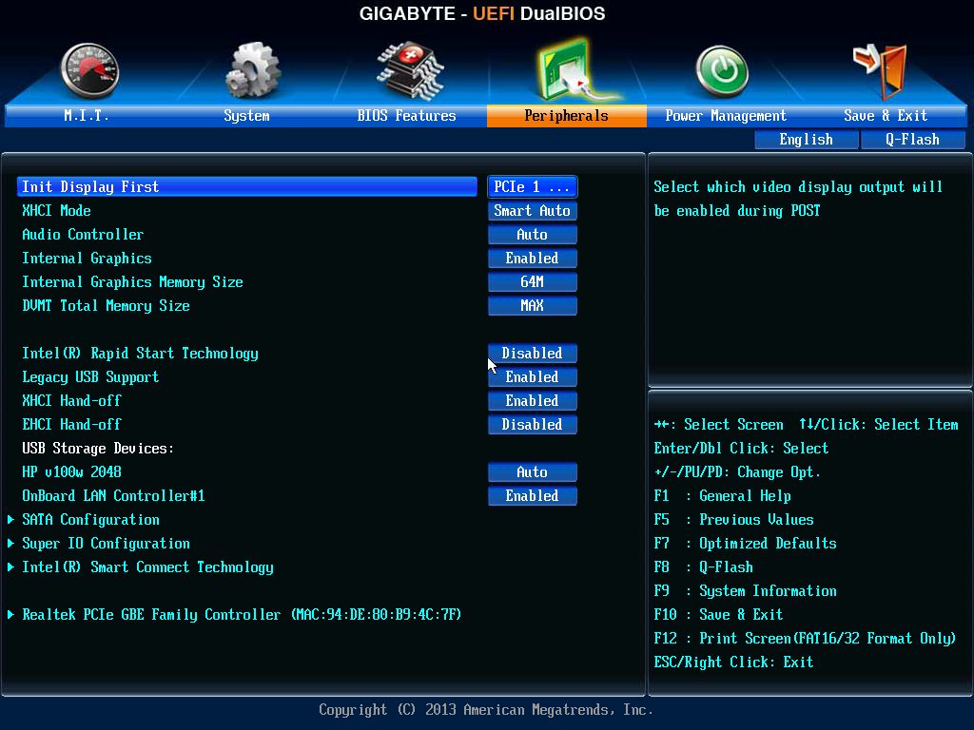Expand the SATA Configuration submenu
Image resolution: width=974 pixels, height=730 pixels.
pos(90,520)
